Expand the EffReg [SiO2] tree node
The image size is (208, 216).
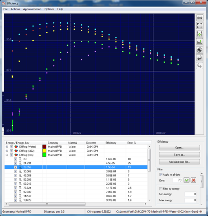7,151
